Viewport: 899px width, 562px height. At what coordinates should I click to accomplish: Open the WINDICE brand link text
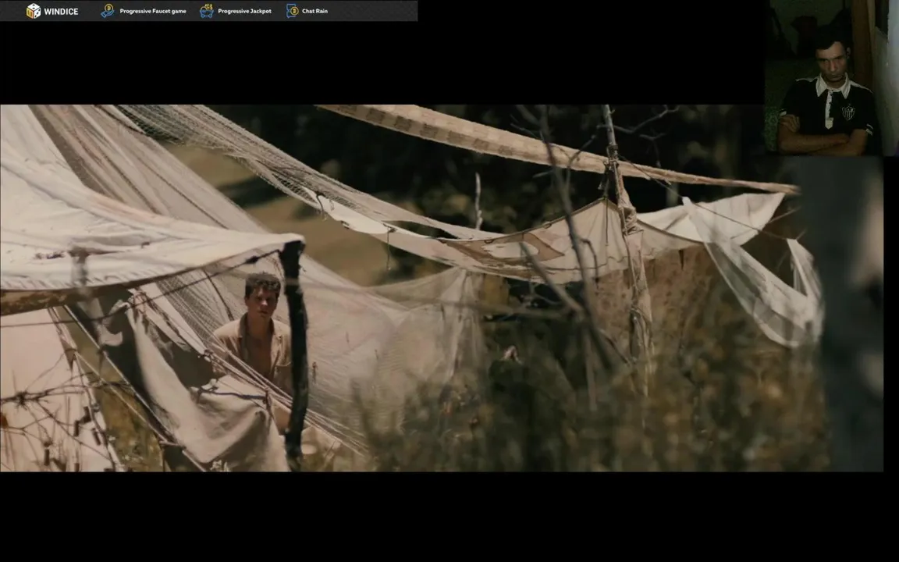click(61, 12)
